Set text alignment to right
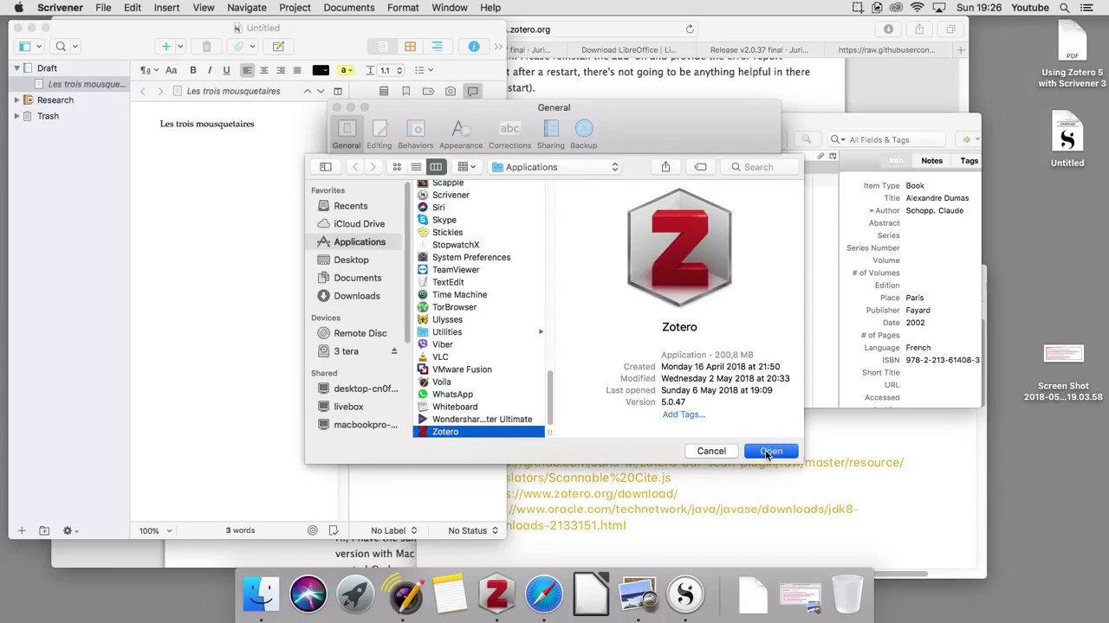1109x623 pixels. 281,70
